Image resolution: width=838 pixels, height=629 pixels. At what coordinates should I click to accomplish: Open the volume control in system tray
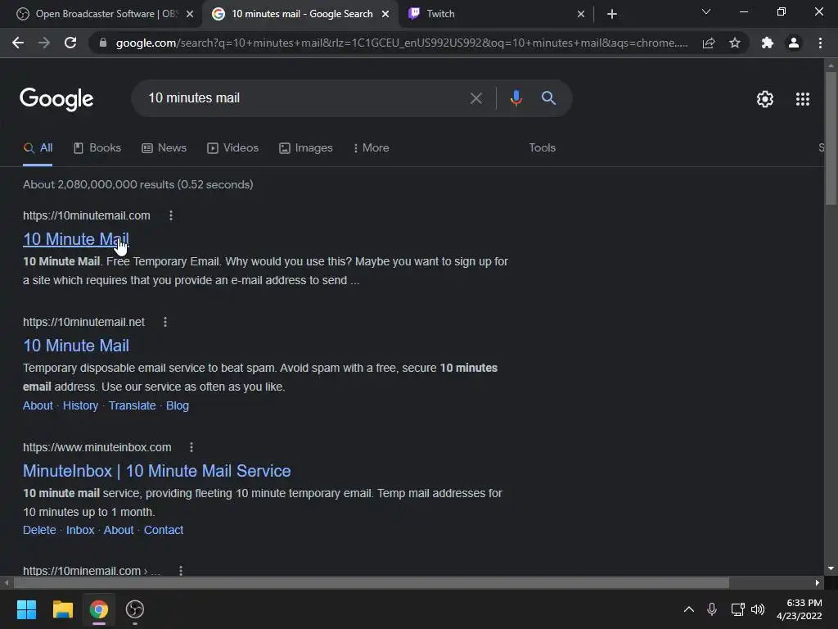point(758,609)
